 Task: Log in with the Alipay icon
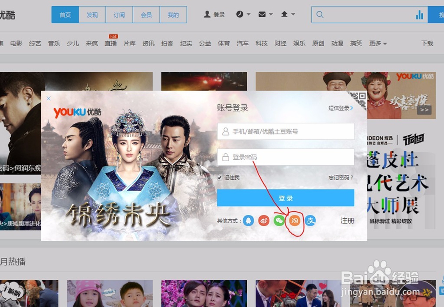coord(310,220)
